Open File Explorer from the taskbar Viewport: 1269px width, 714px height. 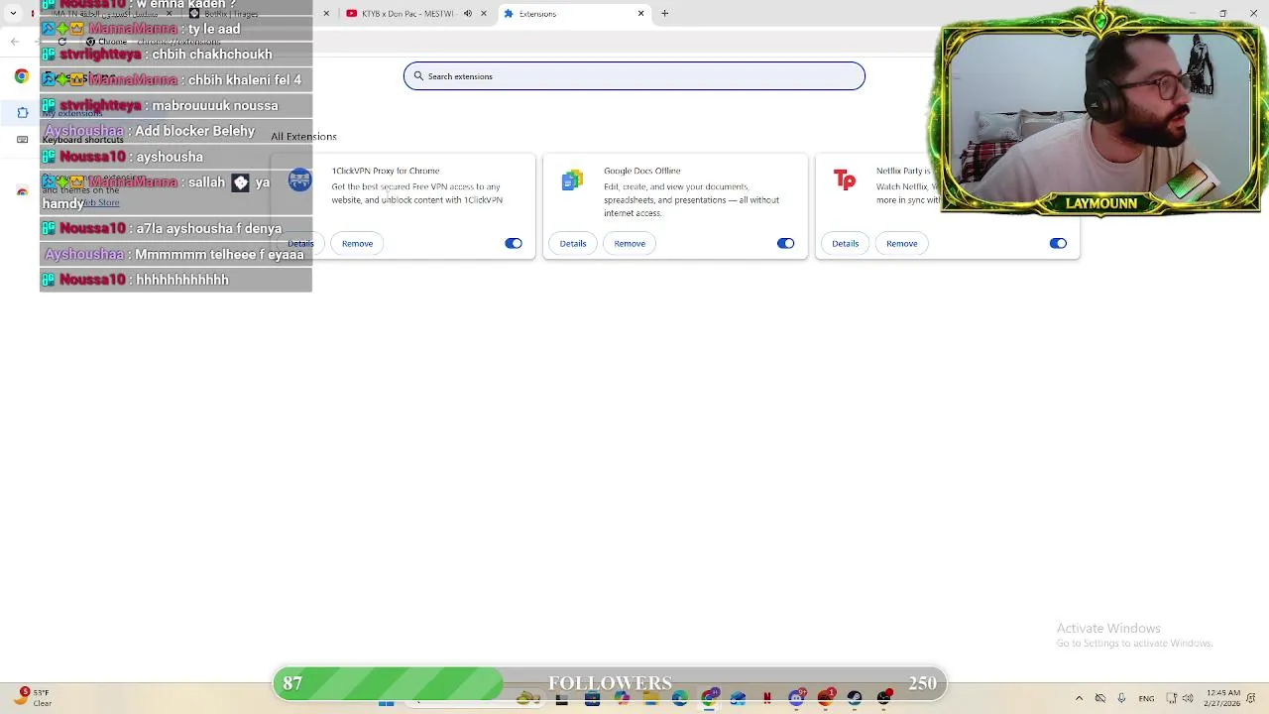650,698
